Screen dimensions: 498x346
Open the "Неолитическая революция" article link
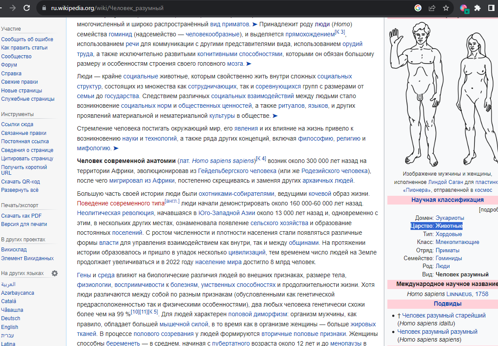pos(115,213)
